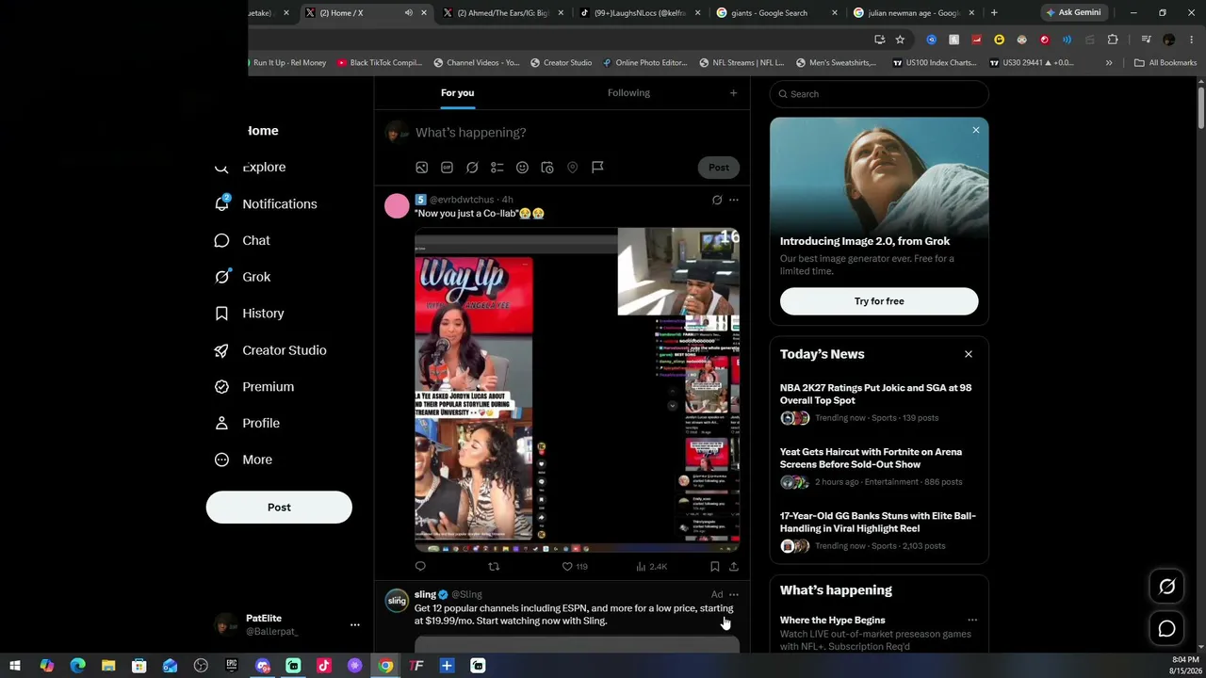1206x678 pixels.
Task: Open Creator Studio in the sidebar
Action: (x=271, y=350)
